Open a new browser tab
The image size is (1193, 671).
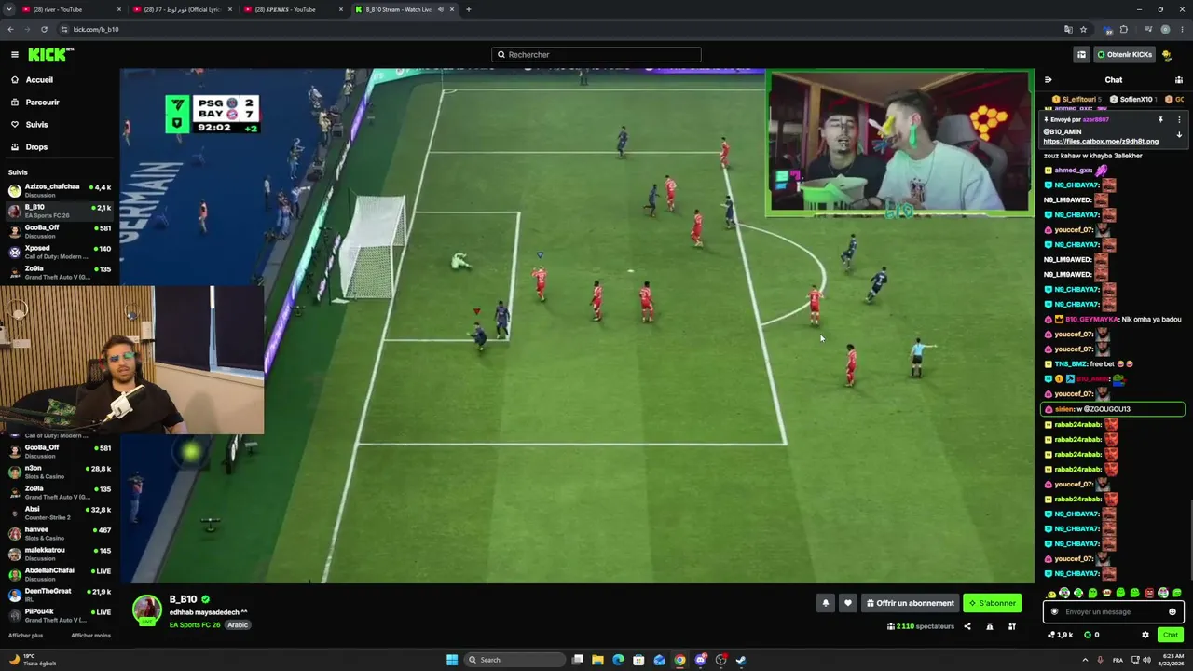(469, 9)
